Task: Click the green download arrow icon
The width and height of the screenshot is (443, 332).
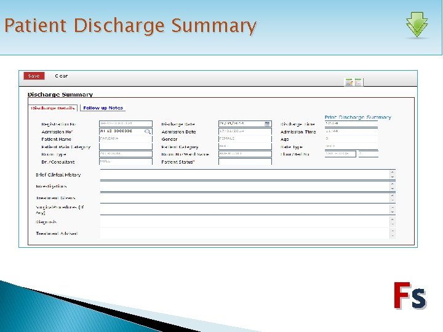Action: point(417,25)
